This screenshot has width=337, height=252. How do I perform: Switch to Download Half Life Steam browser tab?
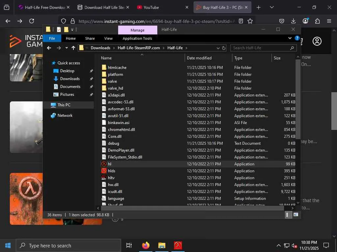point(103,7)
